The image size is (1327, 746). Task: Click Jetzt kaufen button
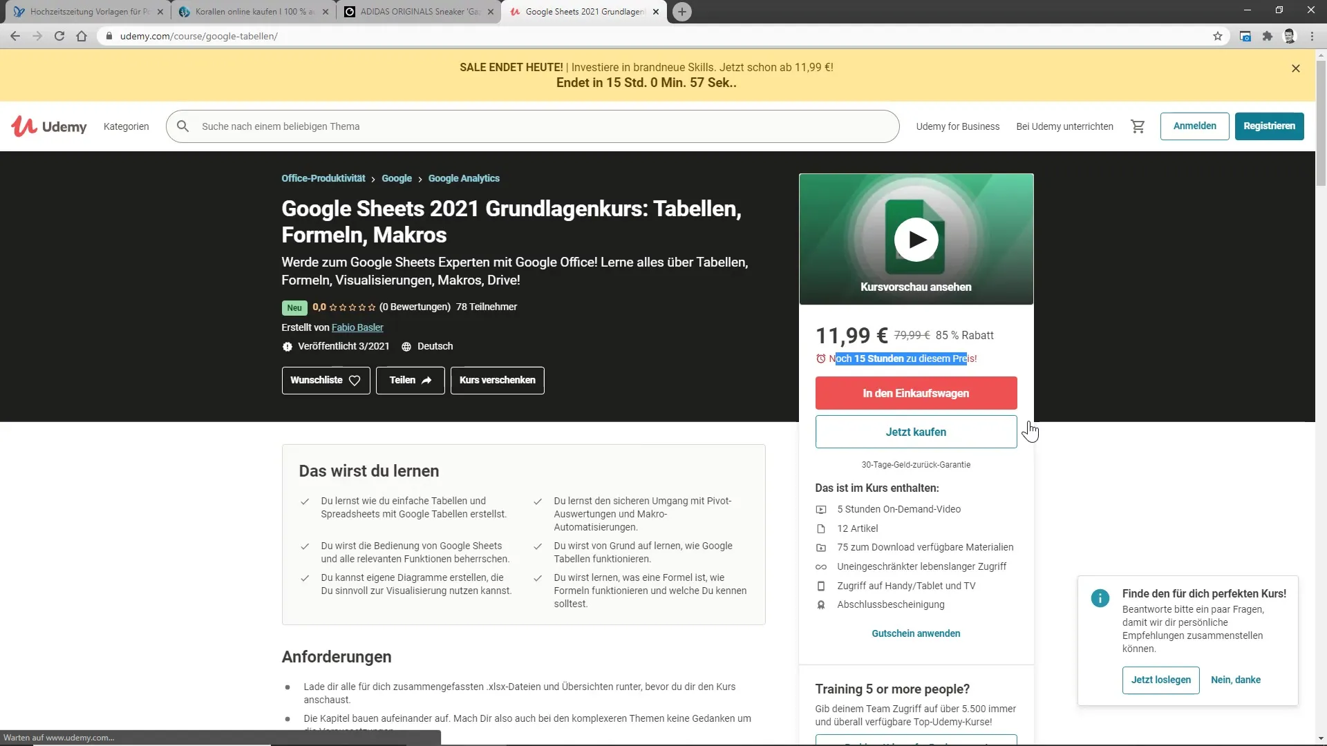pos(916,432)
